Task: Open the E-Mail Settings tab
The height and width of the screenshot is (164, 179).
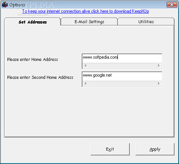Action: point(89,22)
